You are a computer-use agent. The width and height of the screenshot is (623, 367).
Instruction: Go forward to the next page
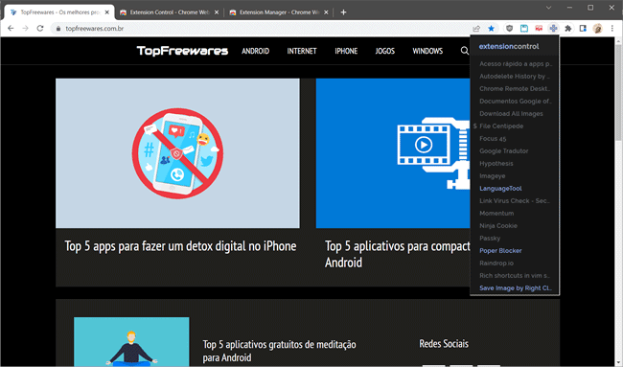(26, 28)
